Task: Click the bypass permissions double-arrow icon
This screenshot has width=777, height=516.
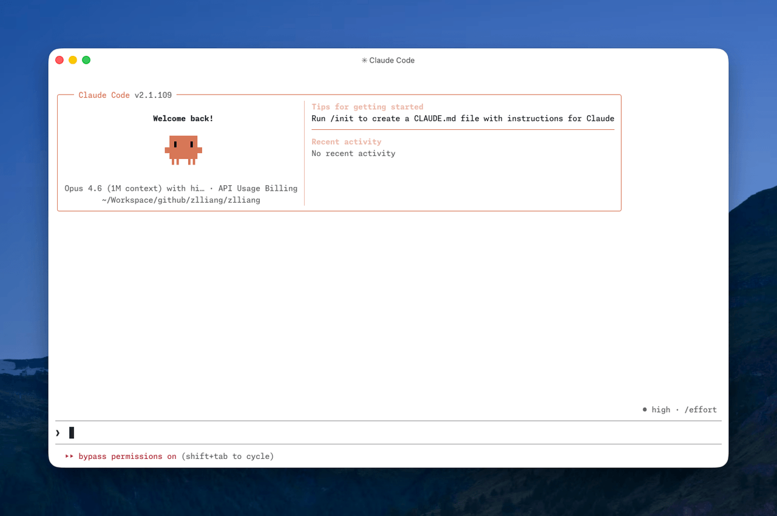Action: [x=69, y=457]
